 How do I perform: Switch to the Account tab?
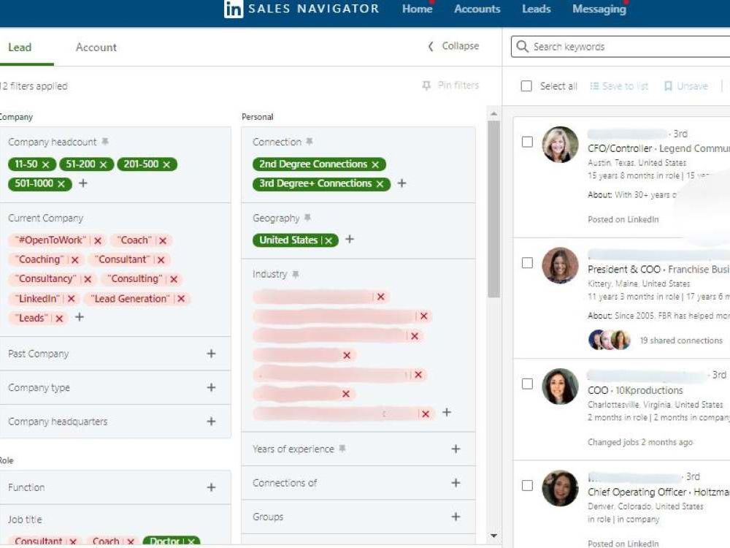[96, 47]
